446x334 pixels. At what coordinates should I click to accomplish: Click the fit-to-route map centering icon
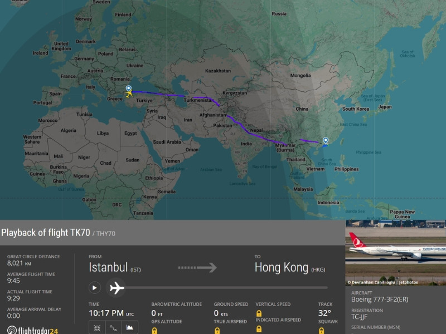click(x=97, y=328)
